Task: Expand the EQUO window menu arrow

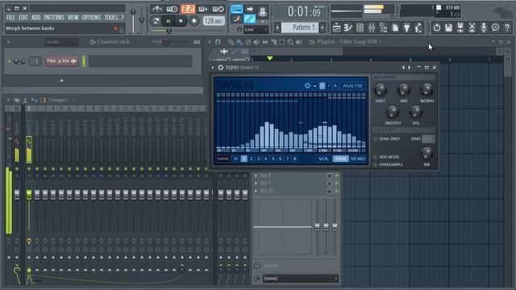Action: (x=213, y=68)
